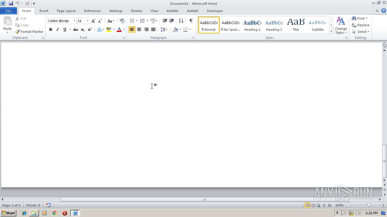This screenshot has height=217, width=387.
Task: Increase paragraph indent
Action: coord(171,21)
